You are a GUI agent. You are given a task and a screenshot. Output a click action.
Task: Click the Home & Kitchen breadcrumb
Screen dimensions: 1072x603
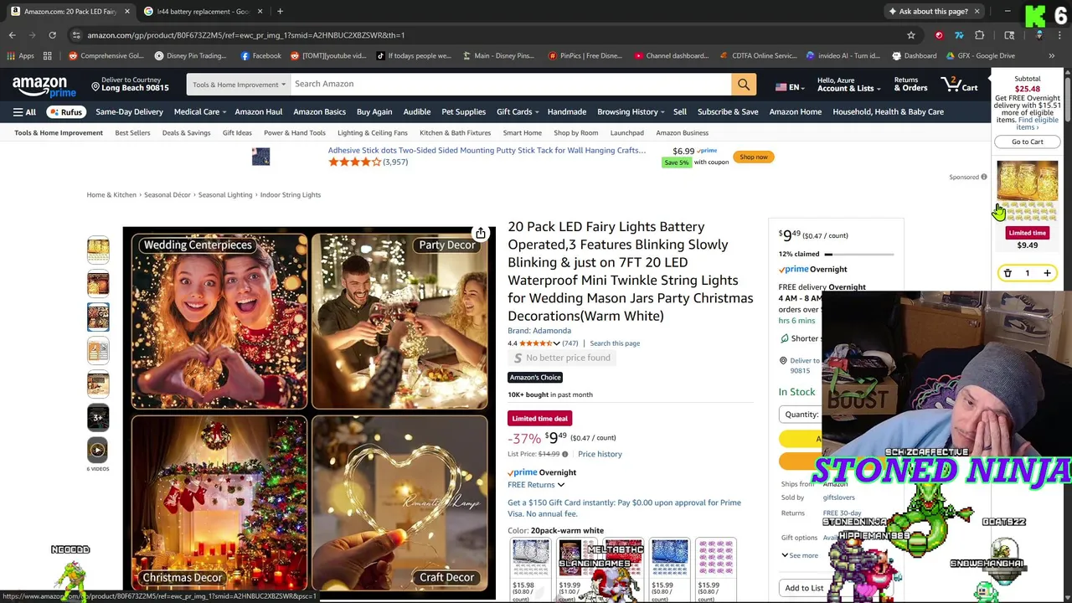pos(111,195)
